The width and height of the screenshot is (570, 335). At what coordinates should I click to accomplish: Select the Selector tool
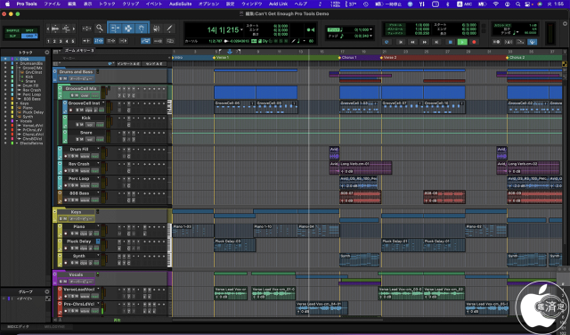(128, 29)
